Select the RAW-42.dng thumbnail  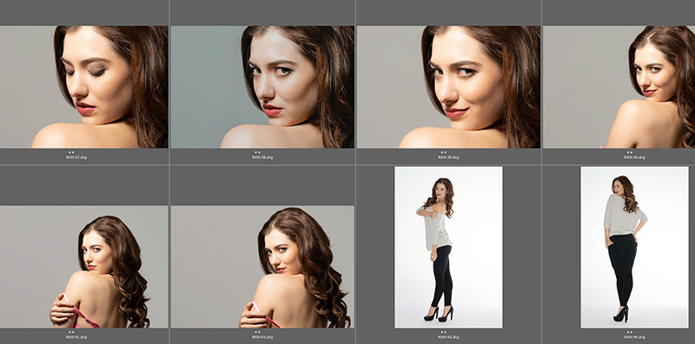click(262, 267)
